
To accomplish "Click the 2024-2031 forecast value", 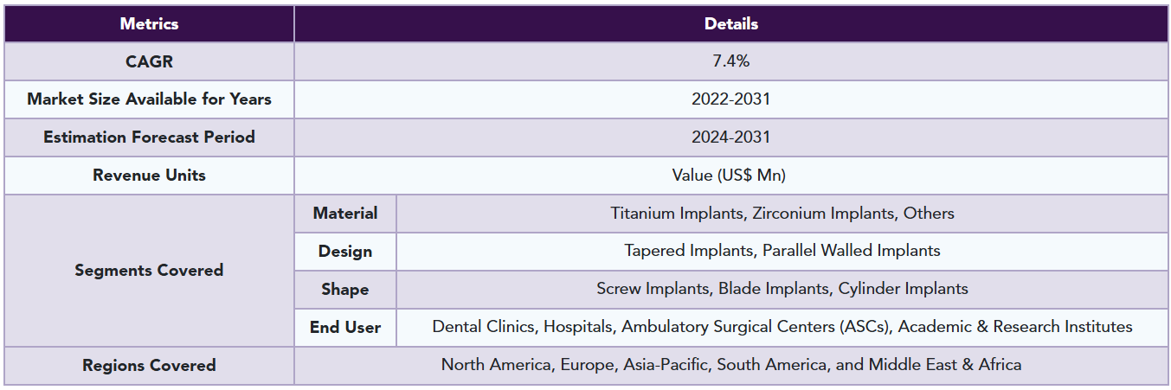I will point(731,137).
